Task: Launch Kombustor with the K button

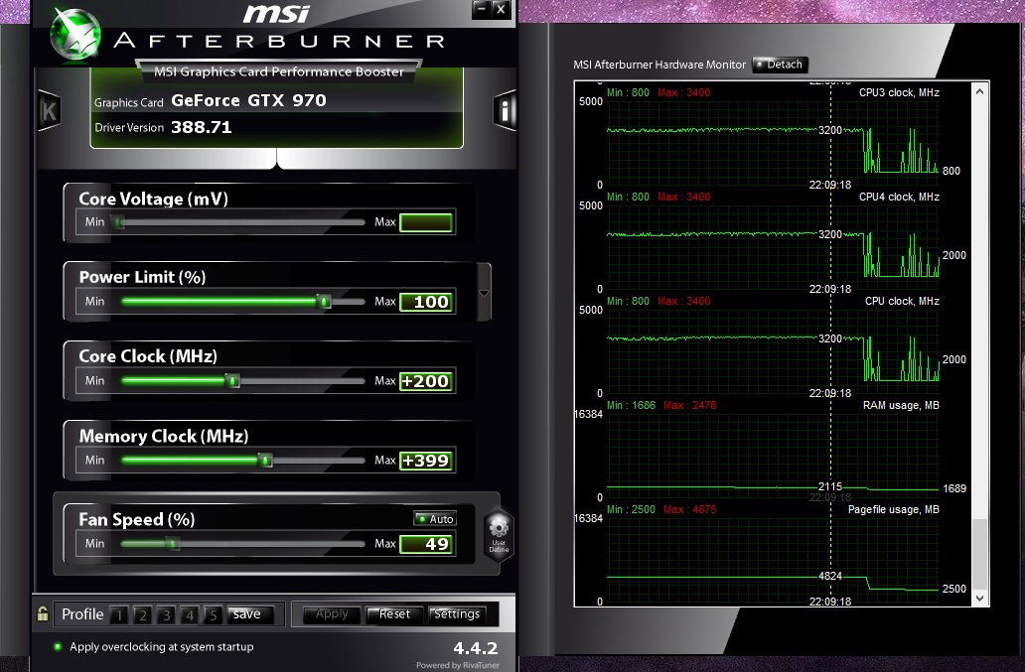Action: [48, 111]
